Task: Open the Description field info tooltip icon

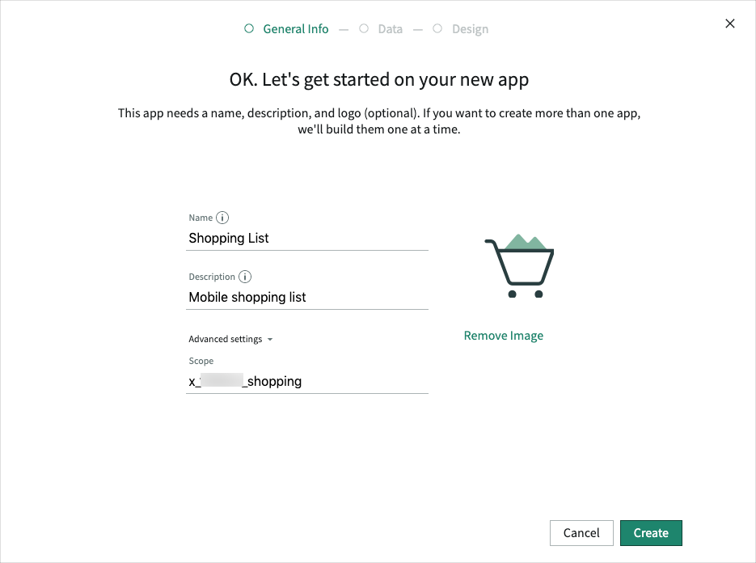Action: [x=245, y=277]
